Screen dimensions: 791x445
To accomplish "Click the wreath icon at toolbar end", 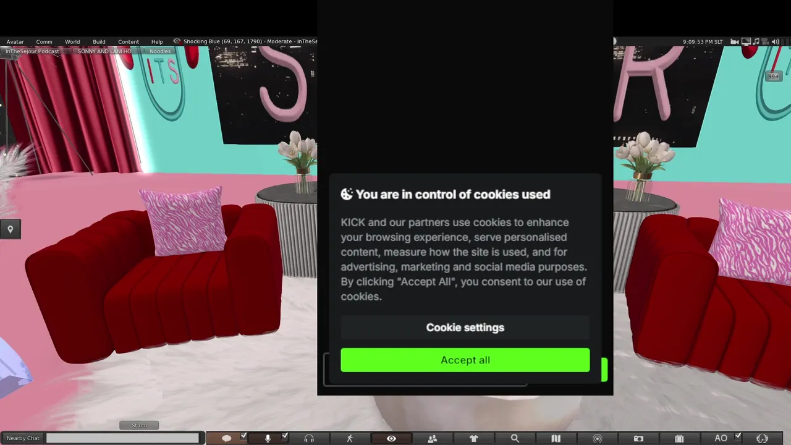I will click(762, 438).
